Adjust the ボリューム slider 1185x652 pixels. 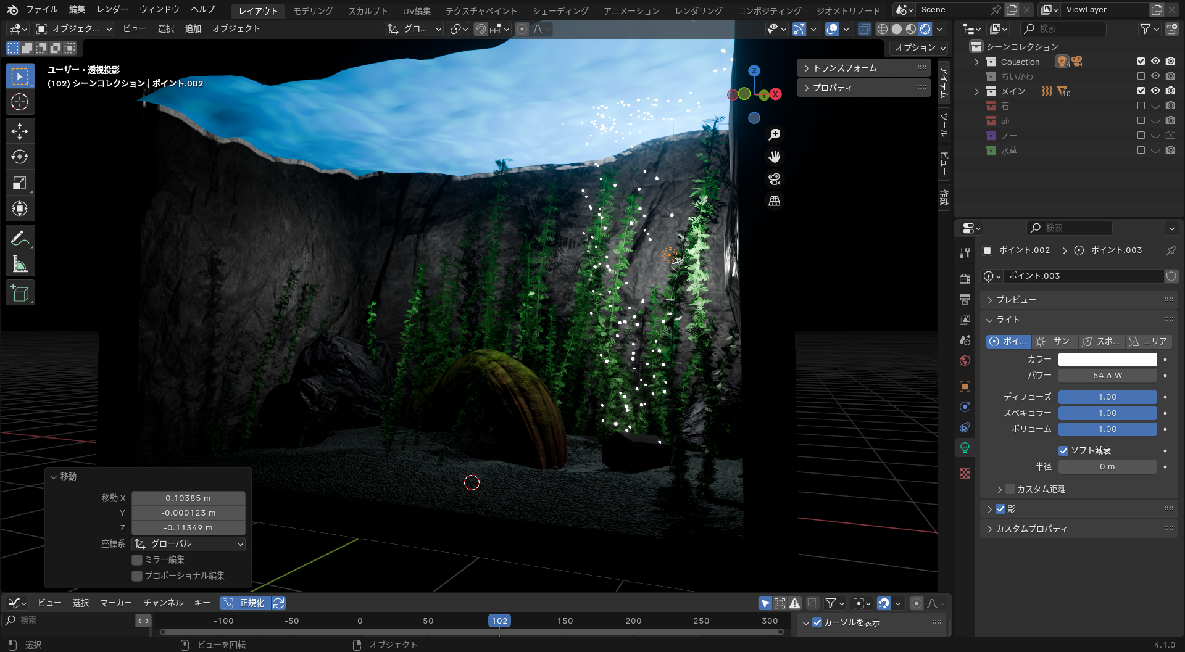[x=1107, y=429]
